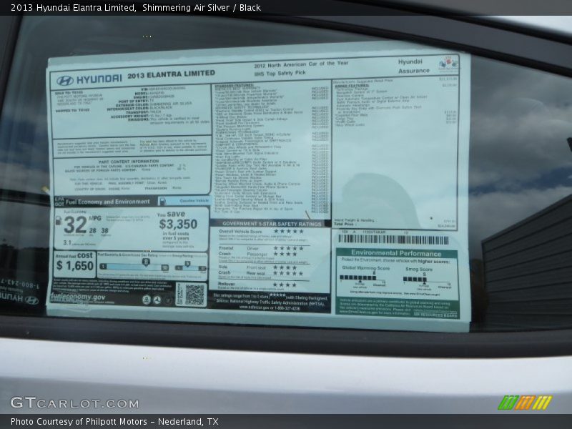Screen dimensions: 572x429
Task: Click the Hyundai Assurance handprint logo
Action: pyautogui.click(x=448, y=64)
